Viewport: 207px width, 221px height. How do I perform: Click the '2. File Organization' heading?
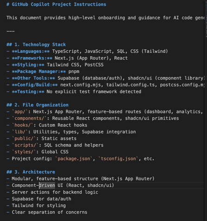pos(38,105)
